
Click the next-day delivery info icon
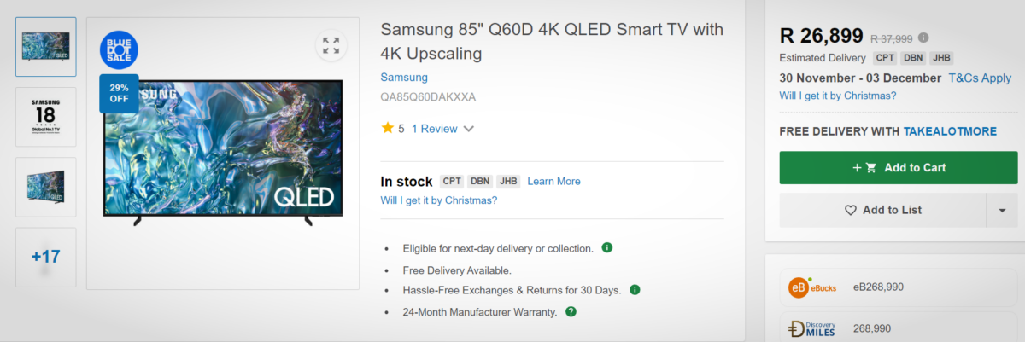click(607, 248)
